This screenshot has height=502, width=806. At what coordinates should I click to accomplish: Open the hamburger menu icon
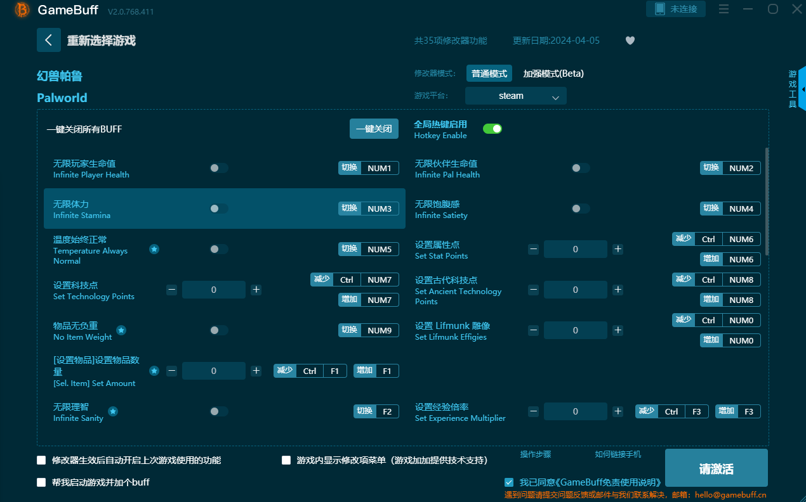coord(723,9)
